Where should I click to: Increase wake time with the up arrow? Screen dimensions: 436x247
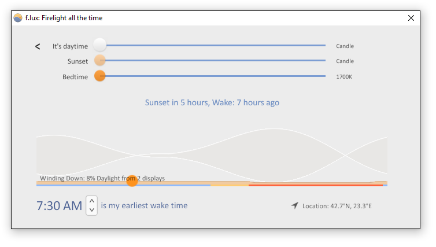pyautogui.click(x=92, y=201)
